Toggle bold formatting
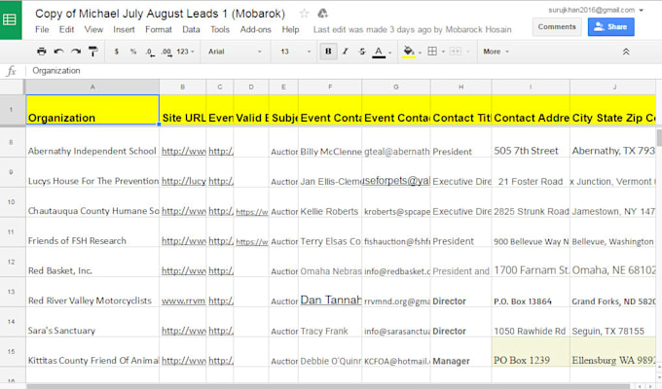Viewport: 662px width, 389px height. click(x=328, y=52)
